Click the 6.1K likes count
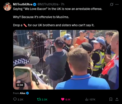The image size is (122, 104). [x=68, y=99]
